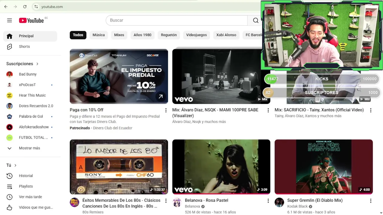Open the hamburger guide menu
The height and width of the screenshot is (215, 383).
(x=10, y=20)
